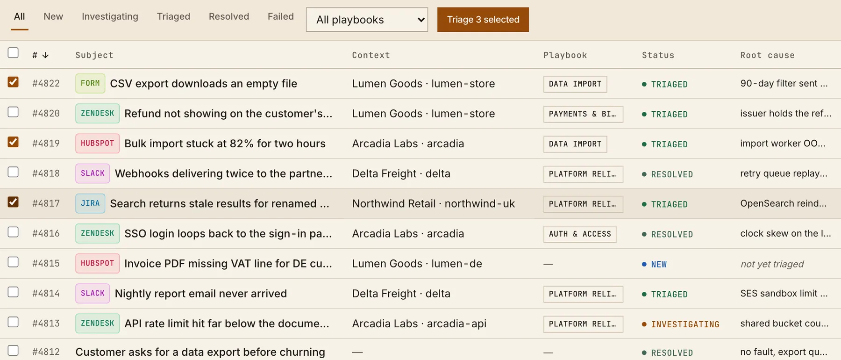Screen dimensions: 841x360
Task: Click DATA IMPORT playbook tag on #4819
Action: pos(575,144)
